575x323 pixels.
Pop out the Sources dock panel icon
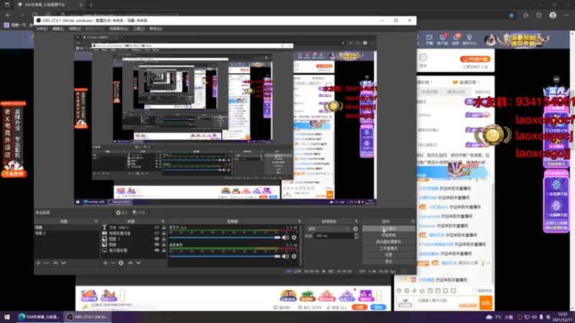[x=163, y=221]
